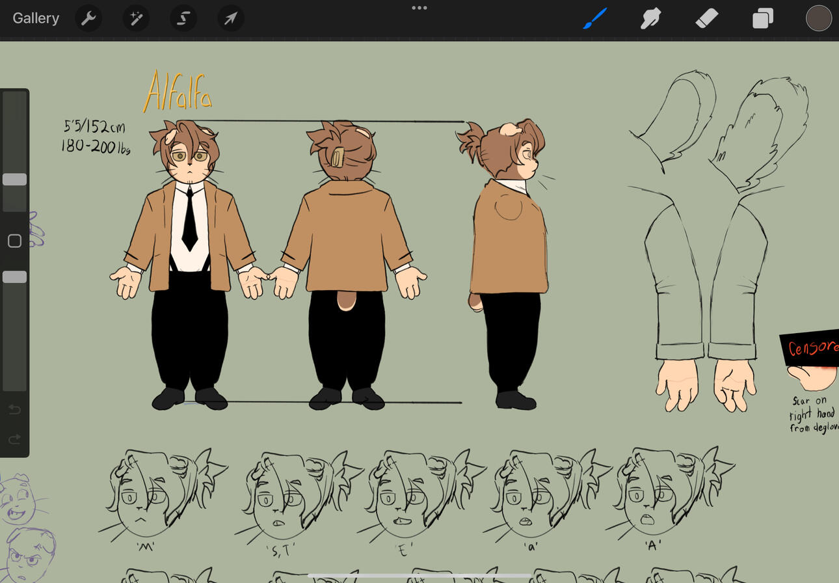This screenshot has height=583, width=839.
Task: Click the front-view character's black tie
Action: (x=189, y=221)
